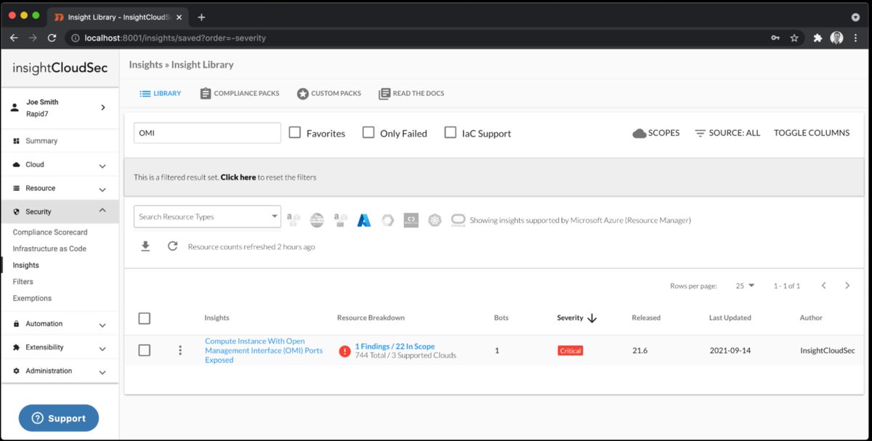
Task: Click the Bots column header
Action: click(x=501, y=318)
